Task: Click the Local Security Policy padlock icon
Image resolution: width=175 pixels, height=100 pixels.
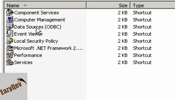Action: point(10,41)
